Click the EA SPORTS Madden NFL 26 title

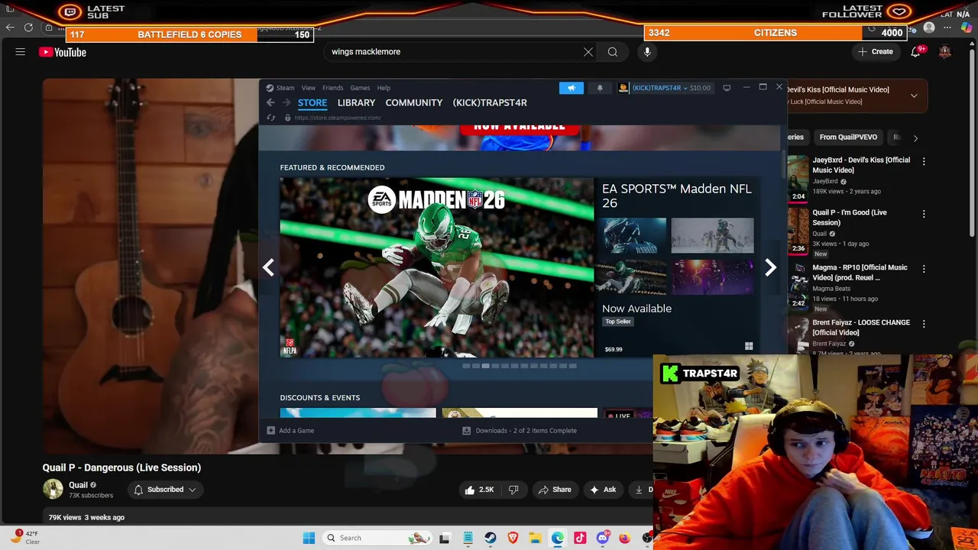pos(676,196)
